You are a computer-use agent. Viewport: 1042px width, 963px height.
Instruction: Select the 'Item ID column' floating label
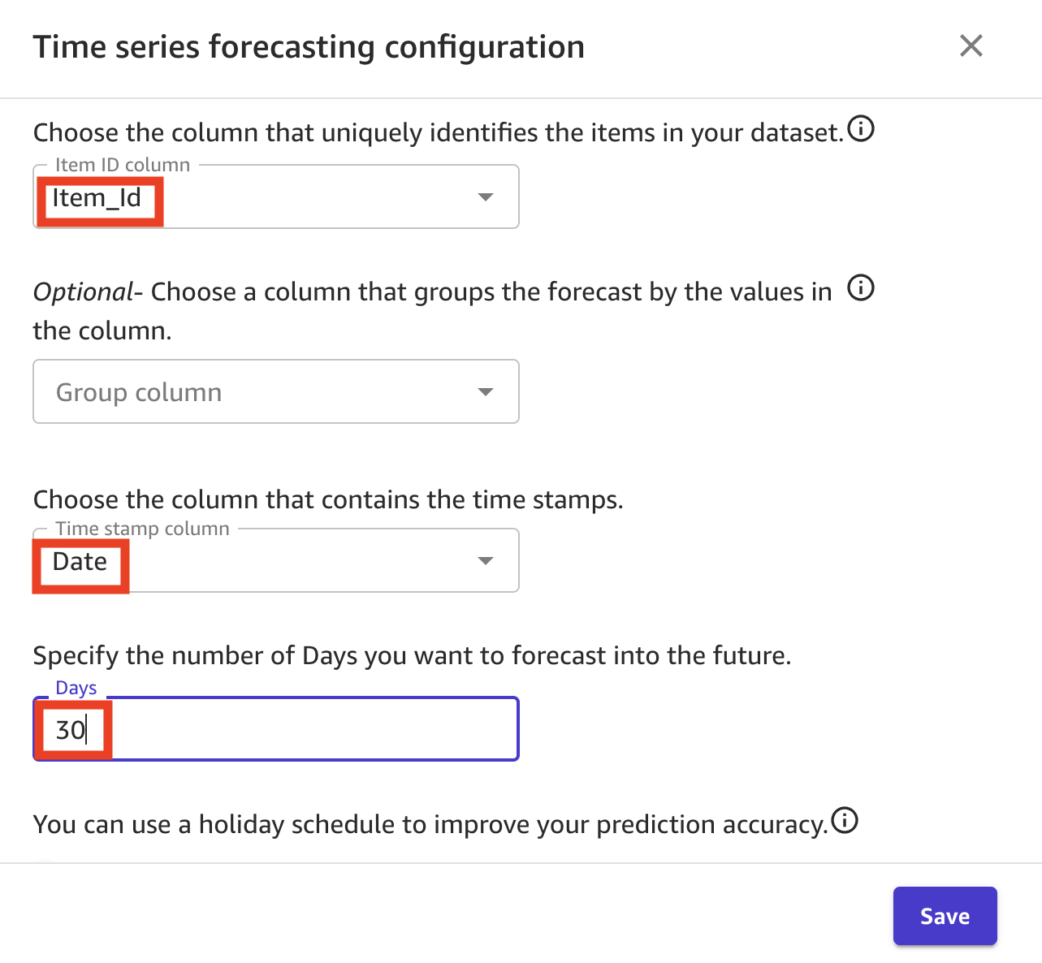(x=123, y=165)
